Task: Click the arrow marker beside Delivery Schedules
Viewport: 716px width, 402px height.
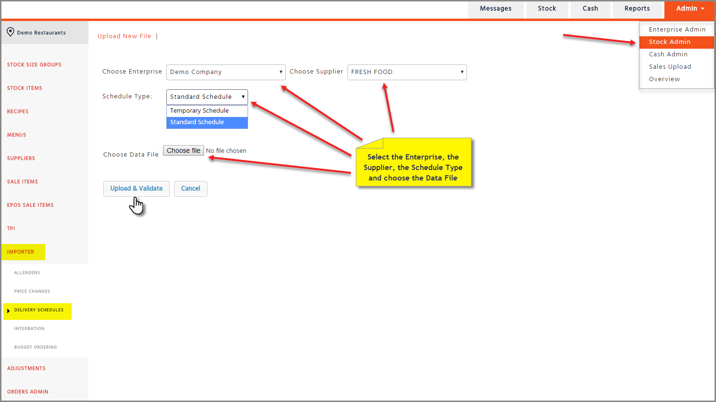Action: pyautogui.click(x=8, y=311)
